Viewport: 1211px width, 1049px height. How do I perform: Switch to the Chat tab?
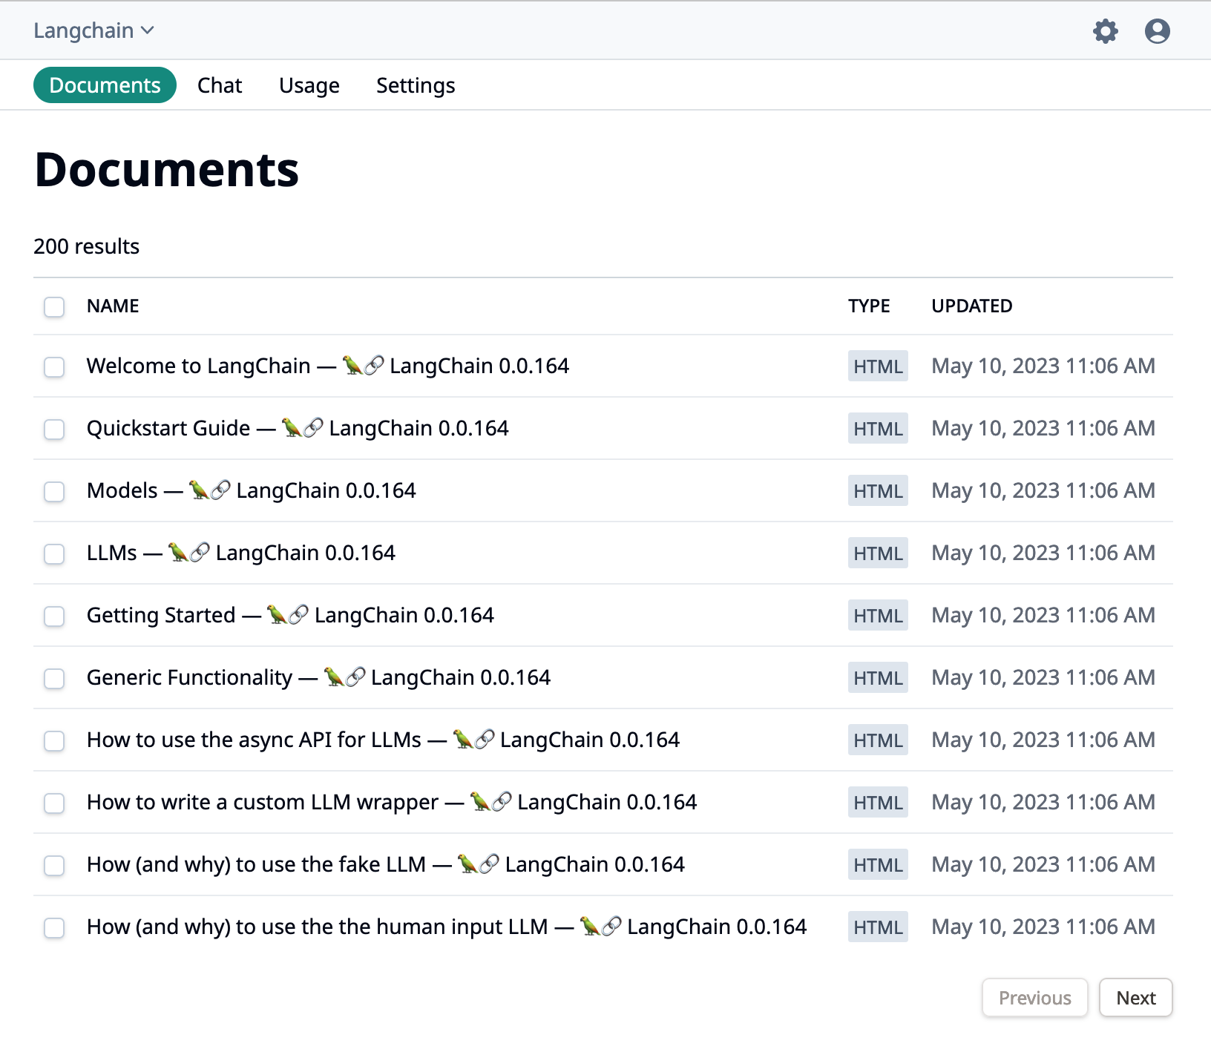pyautogui.click(x=220, y=85)
